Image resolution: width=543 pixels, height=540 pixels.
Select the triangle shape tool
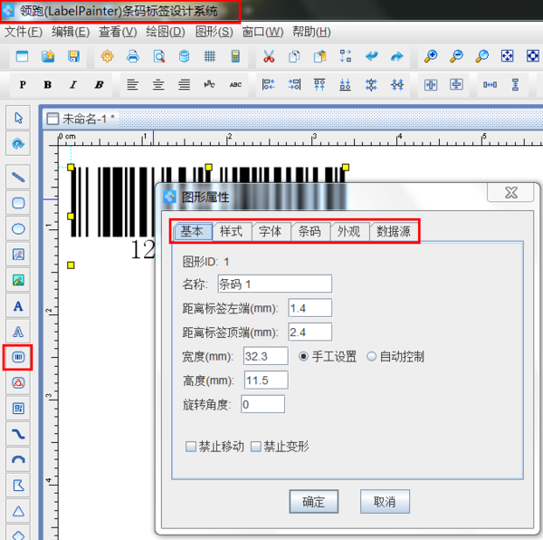18,511
